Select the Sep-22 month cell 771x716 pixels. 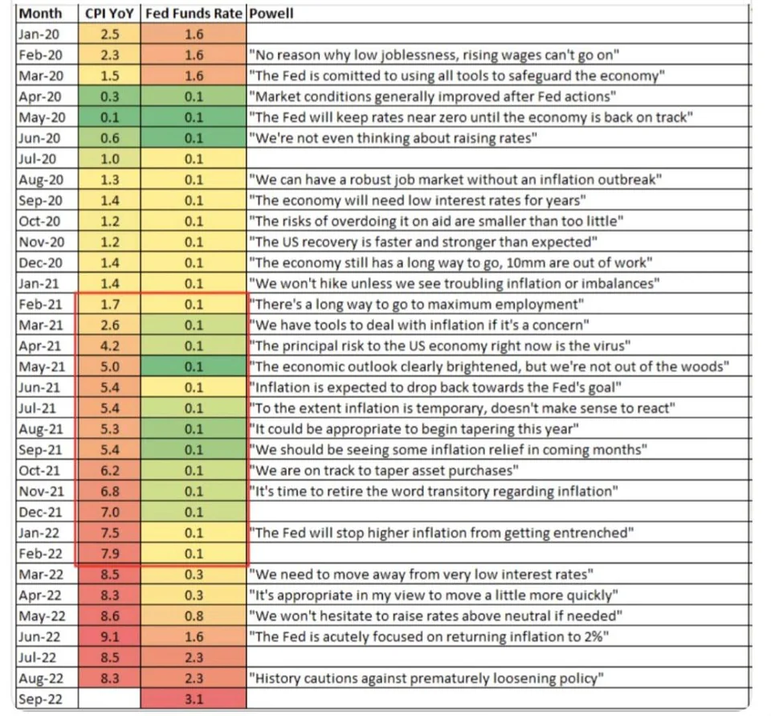click(x=47, y=700)
